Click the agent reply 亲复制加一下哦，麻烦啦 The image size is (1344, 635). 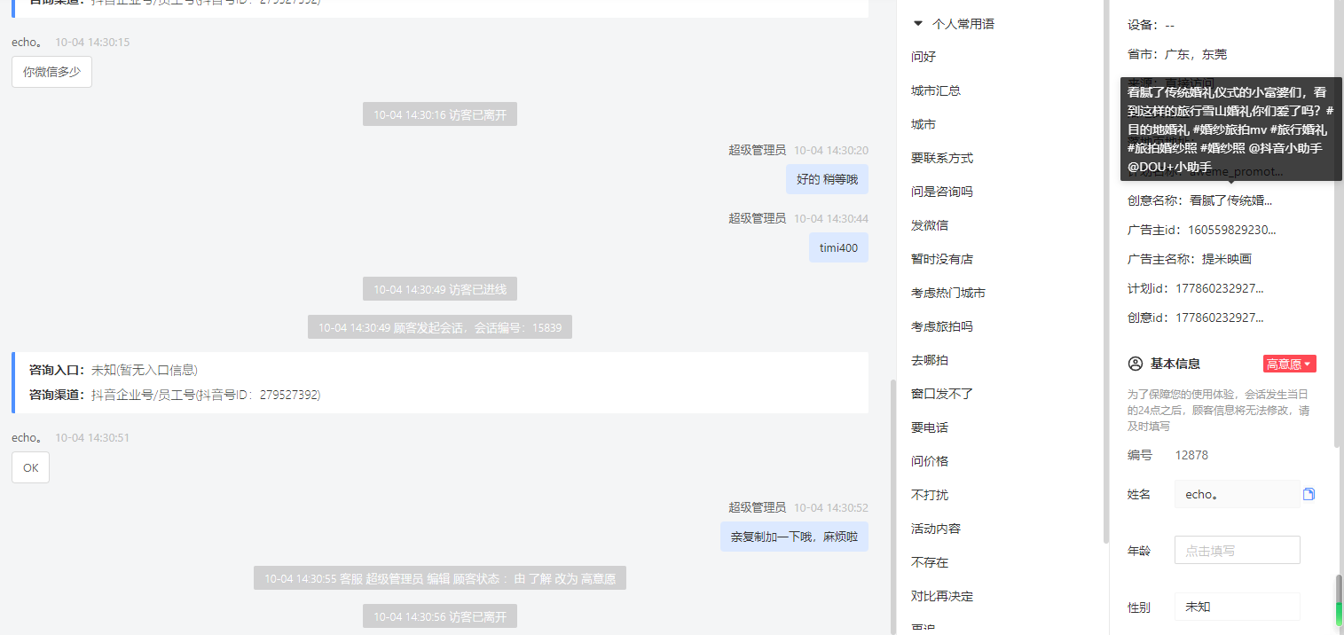pyautogui.click(x=794, y=537)
